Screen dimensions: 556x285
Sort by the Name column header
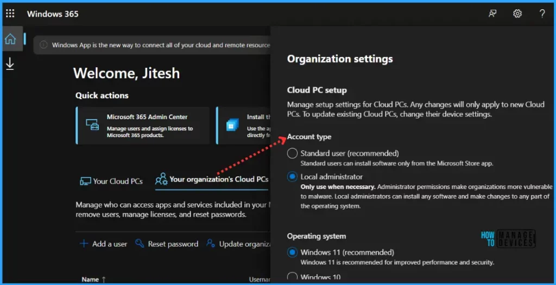93,280
